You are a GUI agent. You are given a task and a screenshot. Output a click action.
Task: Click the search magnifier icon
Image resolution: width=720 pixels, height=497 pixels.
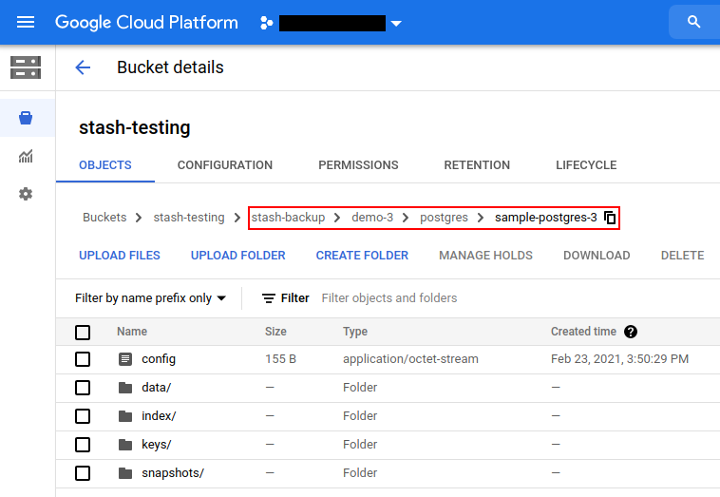pyautogui.click(x=693, y=22)
